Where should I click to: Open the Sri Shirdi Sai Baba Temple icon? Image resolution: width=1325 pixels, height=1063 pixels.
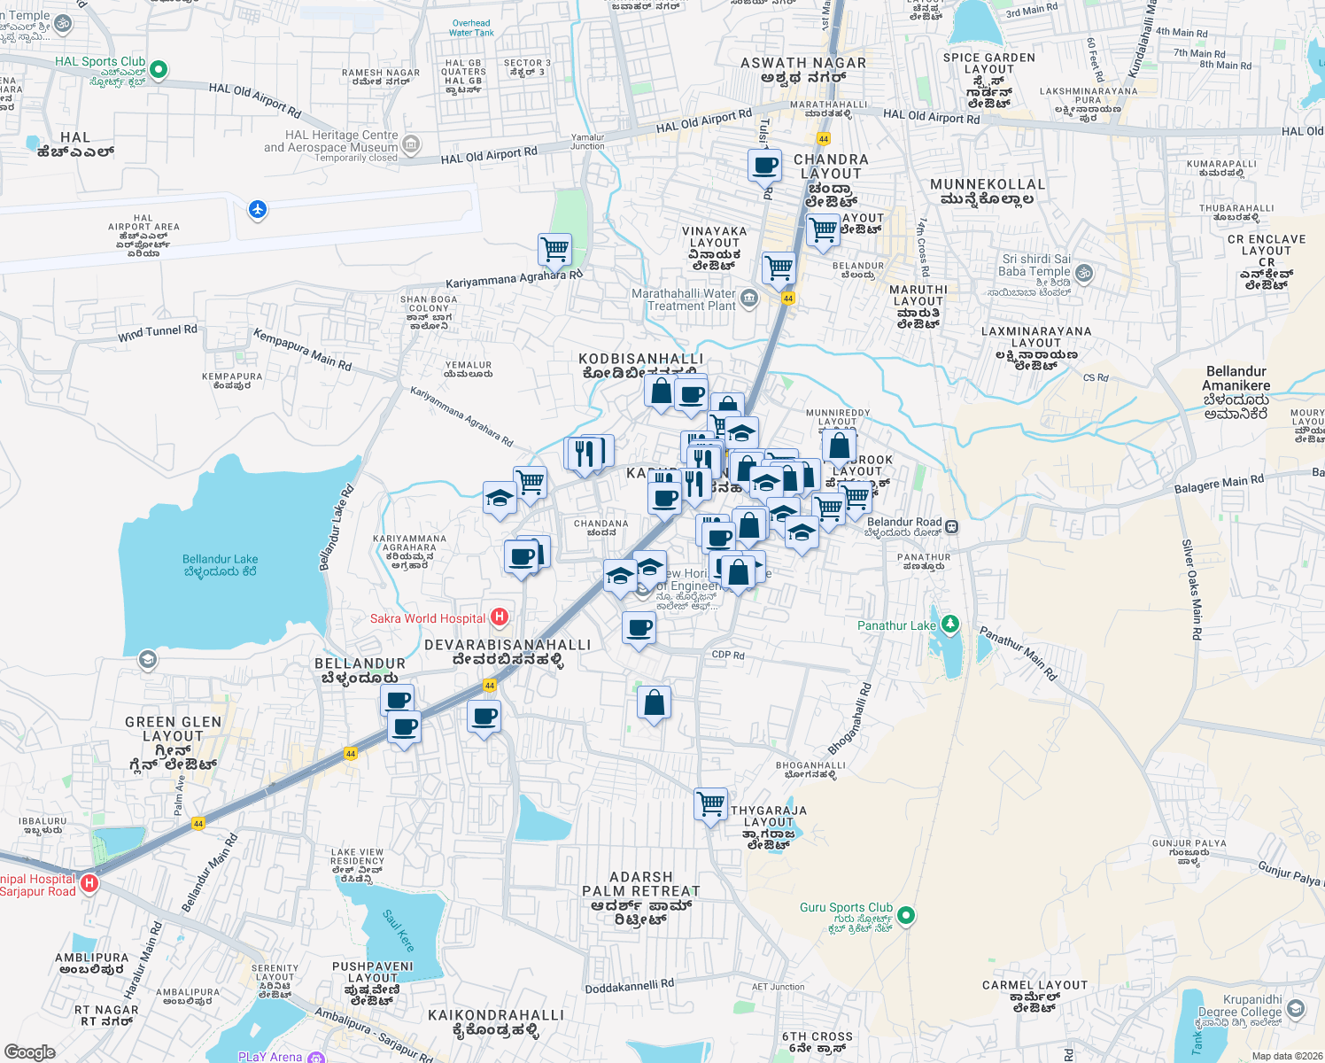click(x=1082, y=275)
